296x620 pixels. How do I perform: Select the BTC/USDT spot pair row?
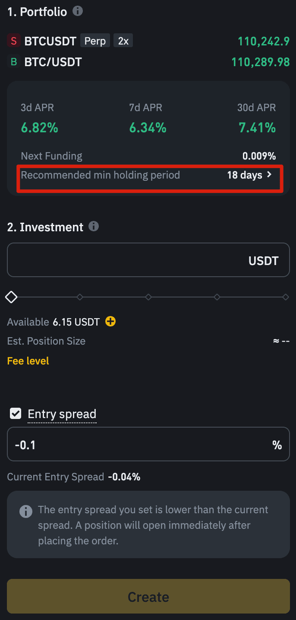pos(53,62)
